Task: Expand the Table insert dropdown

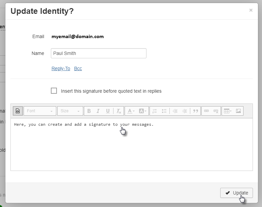Action: tap(228, 111)
